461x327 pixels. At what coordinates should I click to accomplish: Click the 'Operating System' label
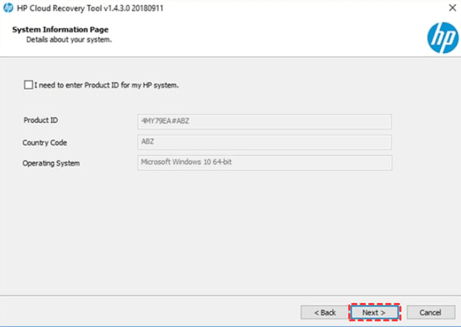51,163
